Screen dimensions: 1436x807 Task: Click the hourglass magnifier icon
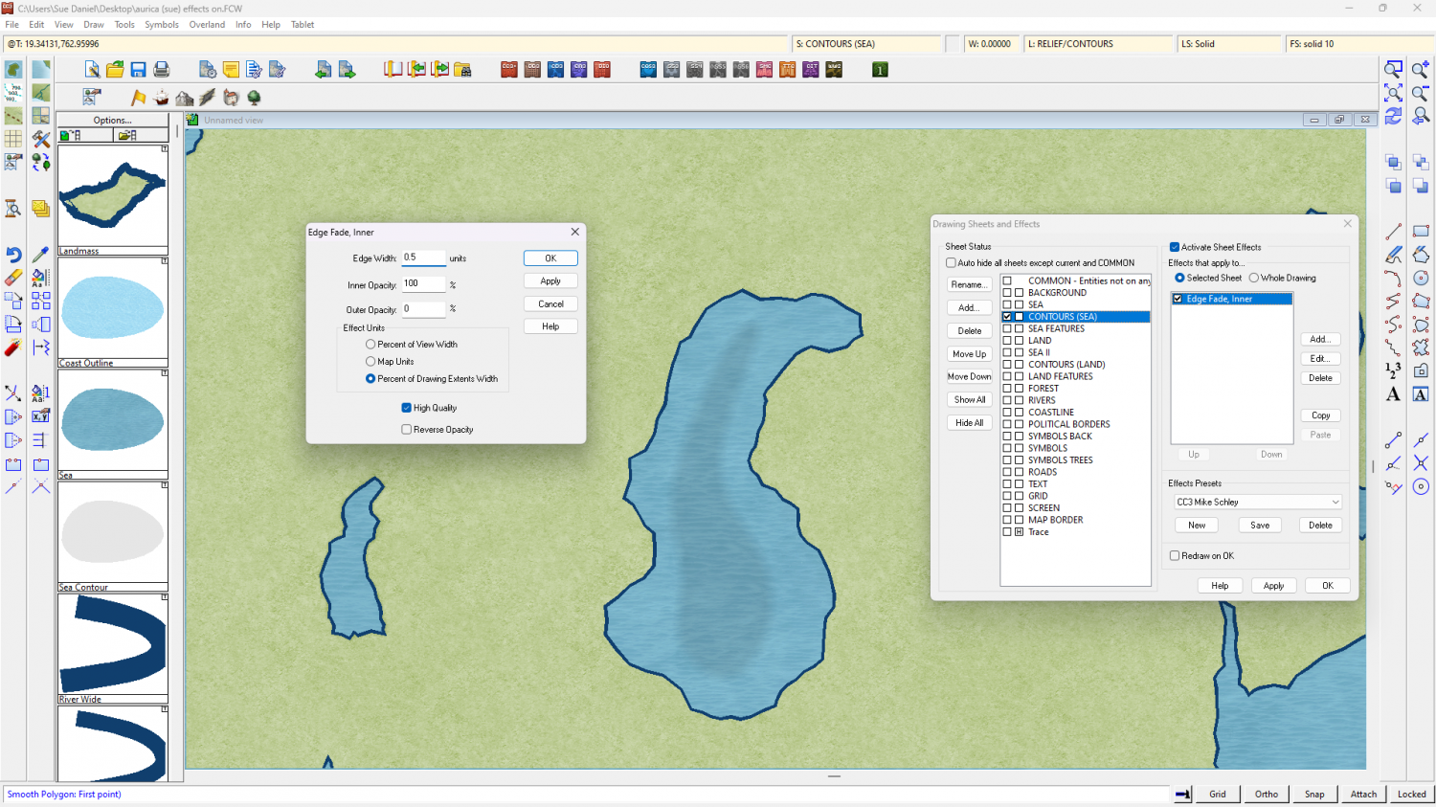coord(13,209)
